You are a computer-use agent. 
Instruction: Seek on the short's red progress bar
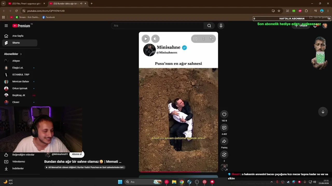[178, 172]
